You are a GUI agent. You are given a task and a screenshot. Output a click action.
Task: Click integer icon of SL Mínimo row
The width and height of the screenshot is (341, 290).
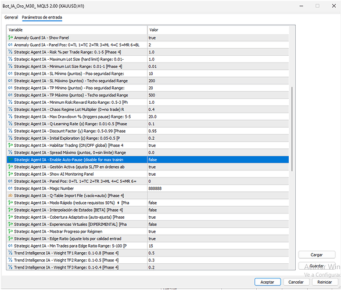(10, 73)
